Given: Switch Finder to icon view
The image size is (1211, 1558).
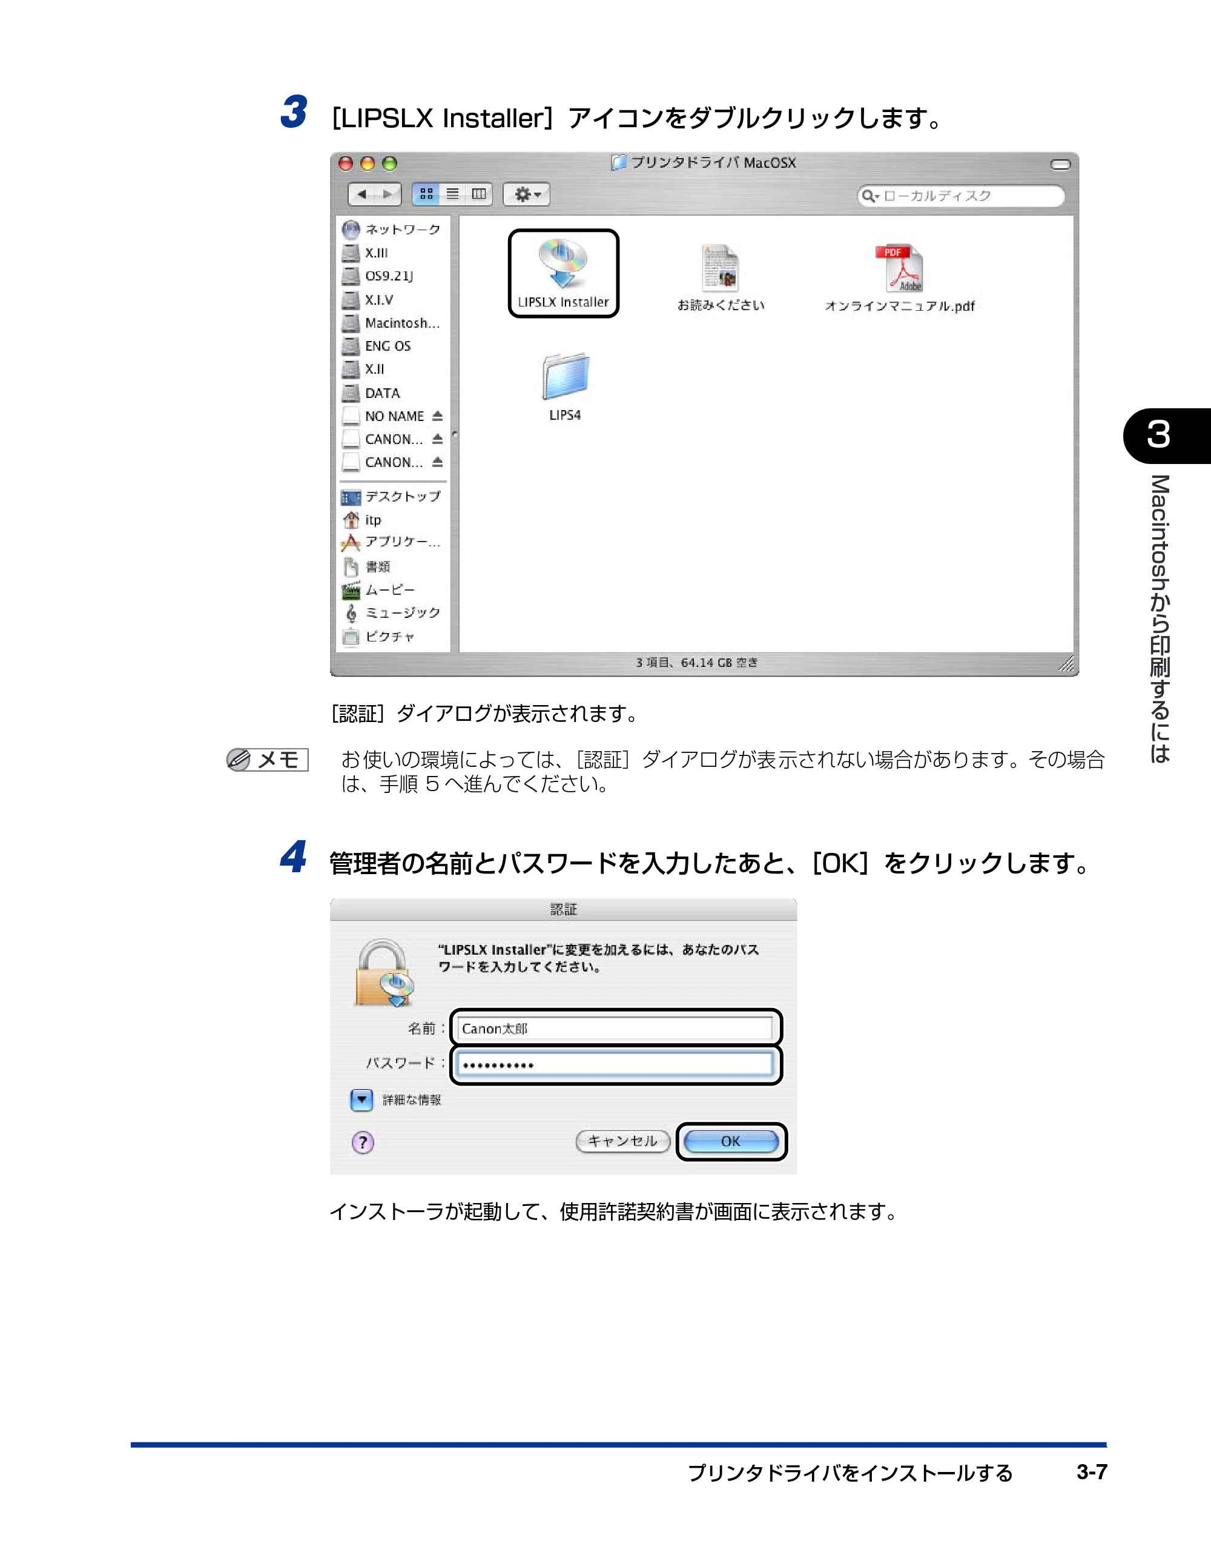Looking at the screenshot, I should (x=426, y=194).
